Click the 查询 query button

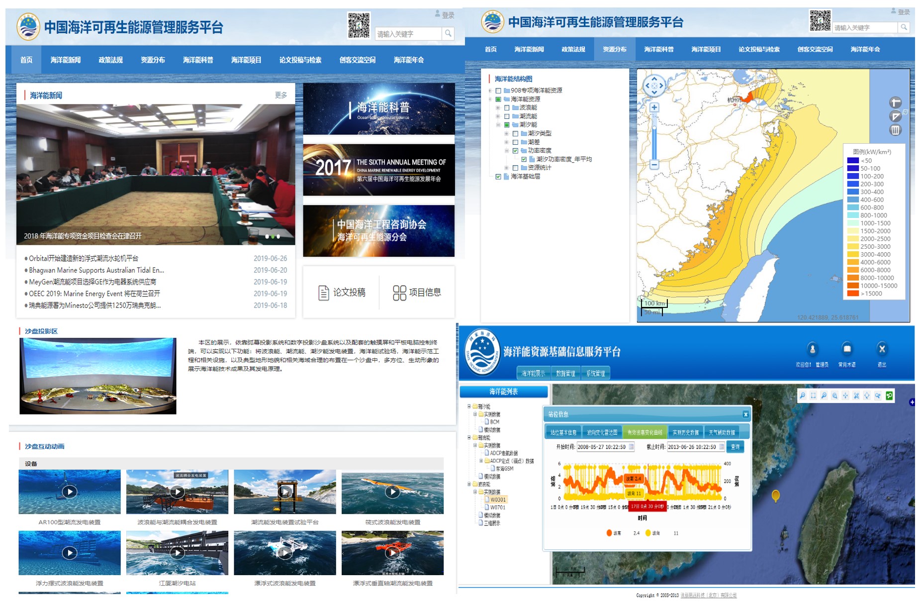(x=735, y=447)
